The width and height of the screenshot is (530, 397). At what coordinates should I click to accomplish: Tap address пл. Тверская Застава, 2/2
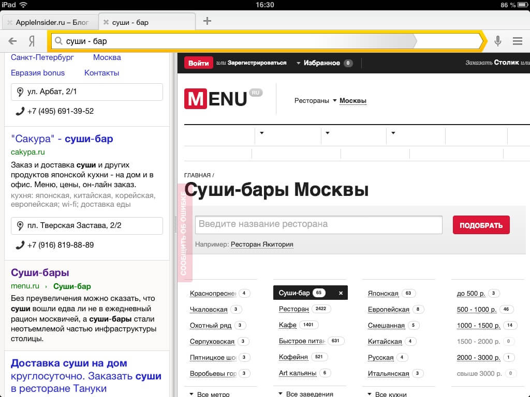[x=87, y=225]
